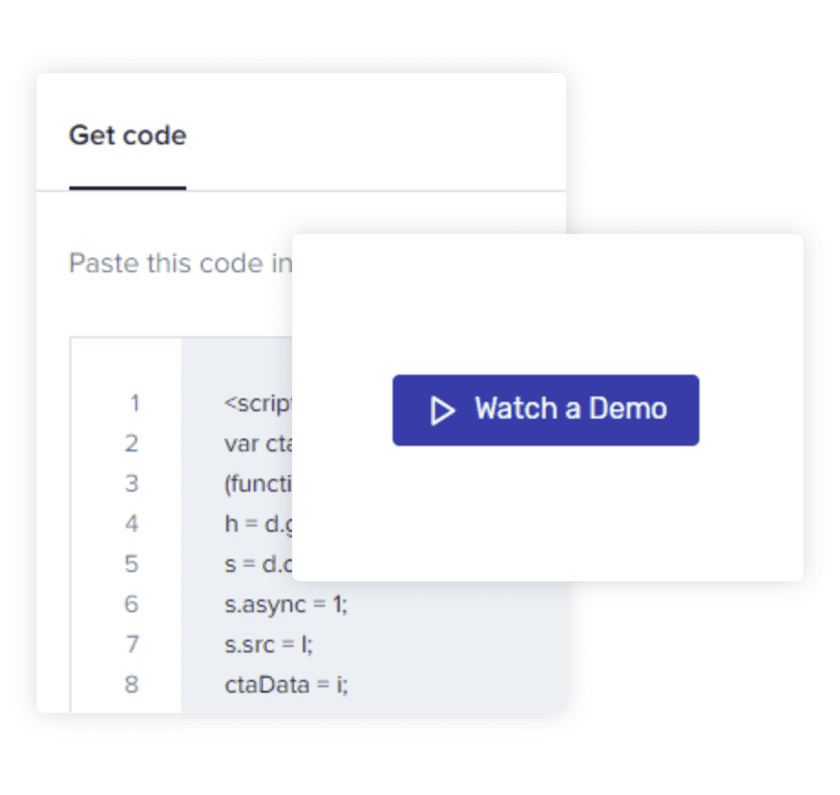This screenshot has height=795, width=840.
Task: Click the (function code line
Action: coord(258,484)
